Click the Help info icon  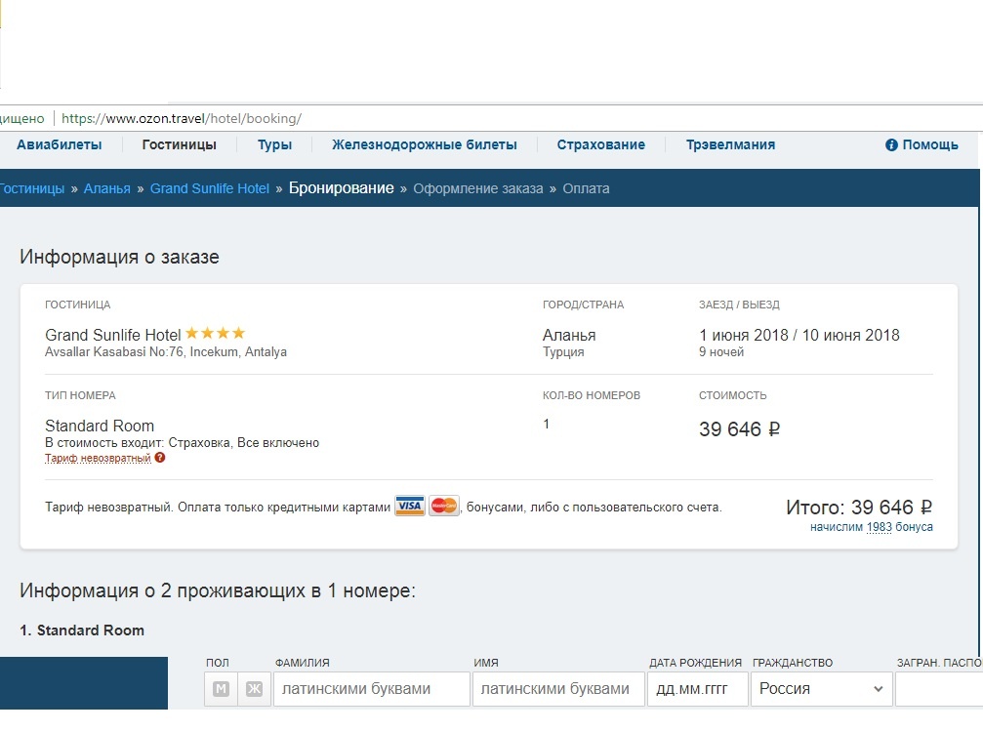click(891, 144)
